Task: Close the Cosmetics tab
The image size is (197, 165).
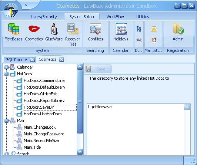Action: pos(61,59)
